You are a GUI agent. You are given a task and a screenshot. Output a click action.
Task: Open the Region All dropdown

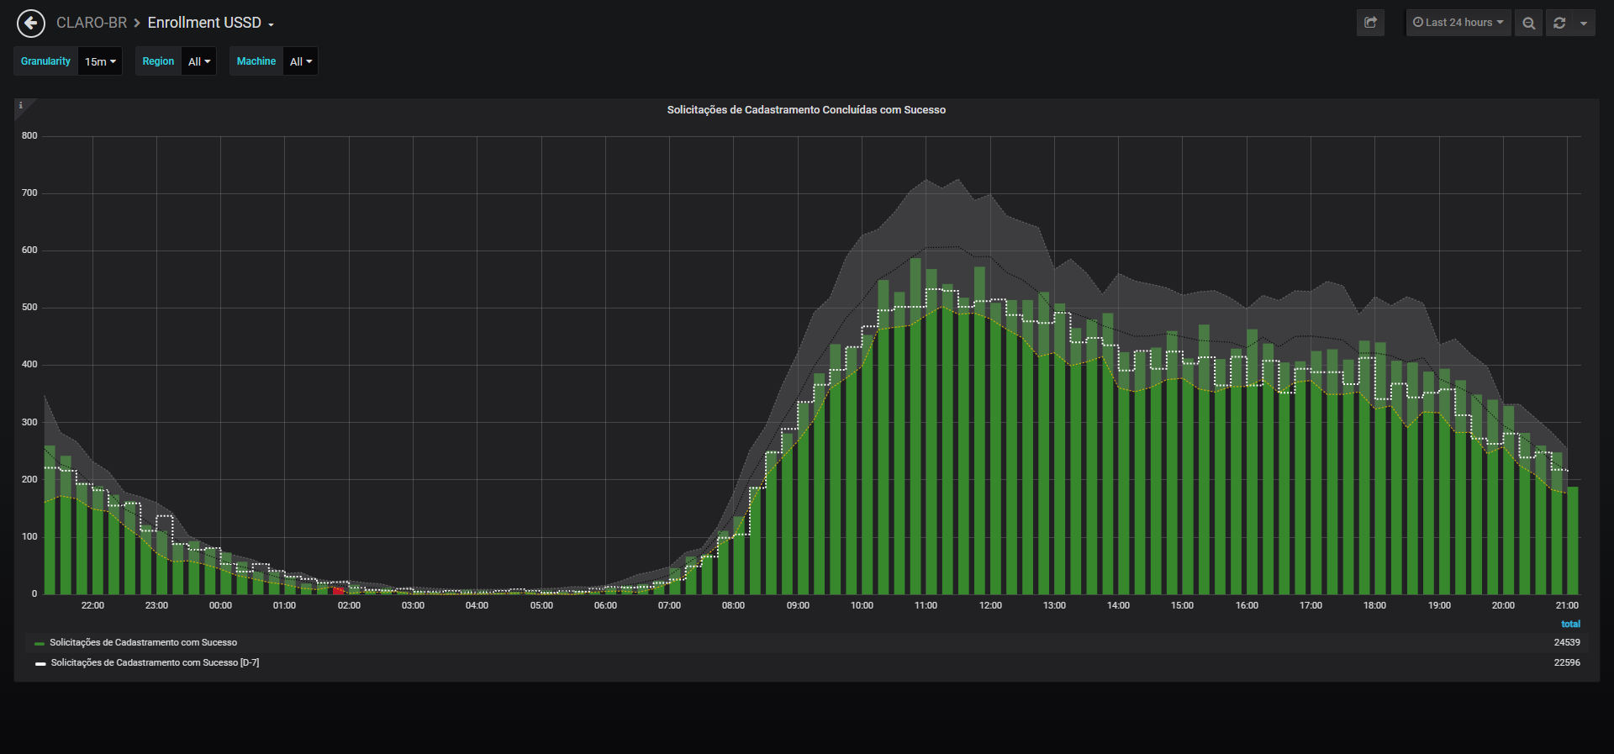(199, 61)
